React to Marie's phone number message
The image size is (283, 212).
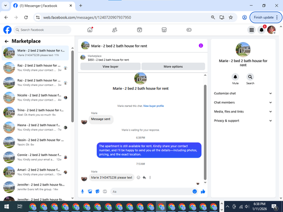pyautogui.click(x=138, y=178)
